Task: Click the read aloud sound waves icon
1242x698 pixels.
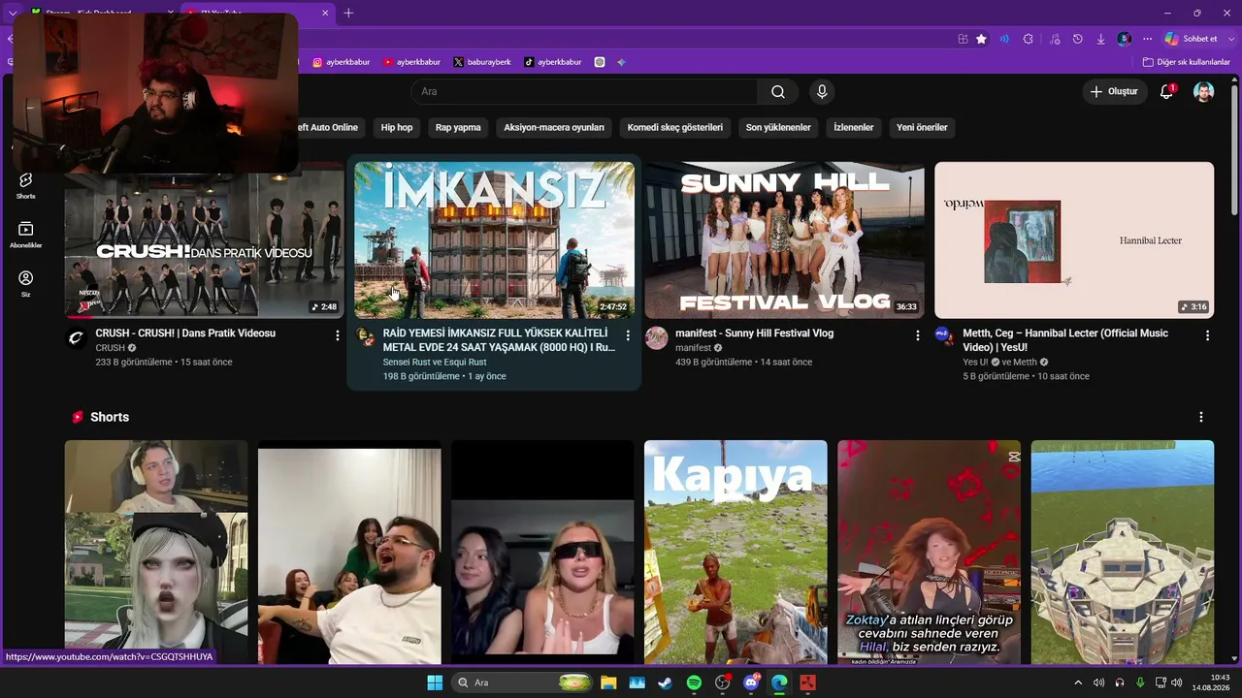Action: coord(1004,39)
